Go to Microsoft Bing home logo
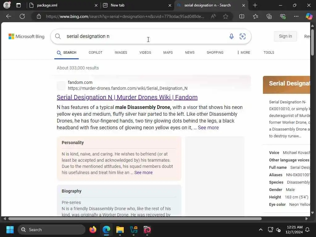 point(27,36)
